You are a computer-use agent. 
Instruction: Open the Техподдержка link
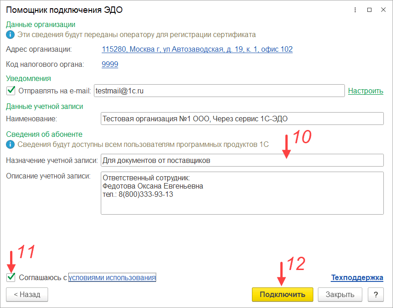click(357, 277)
